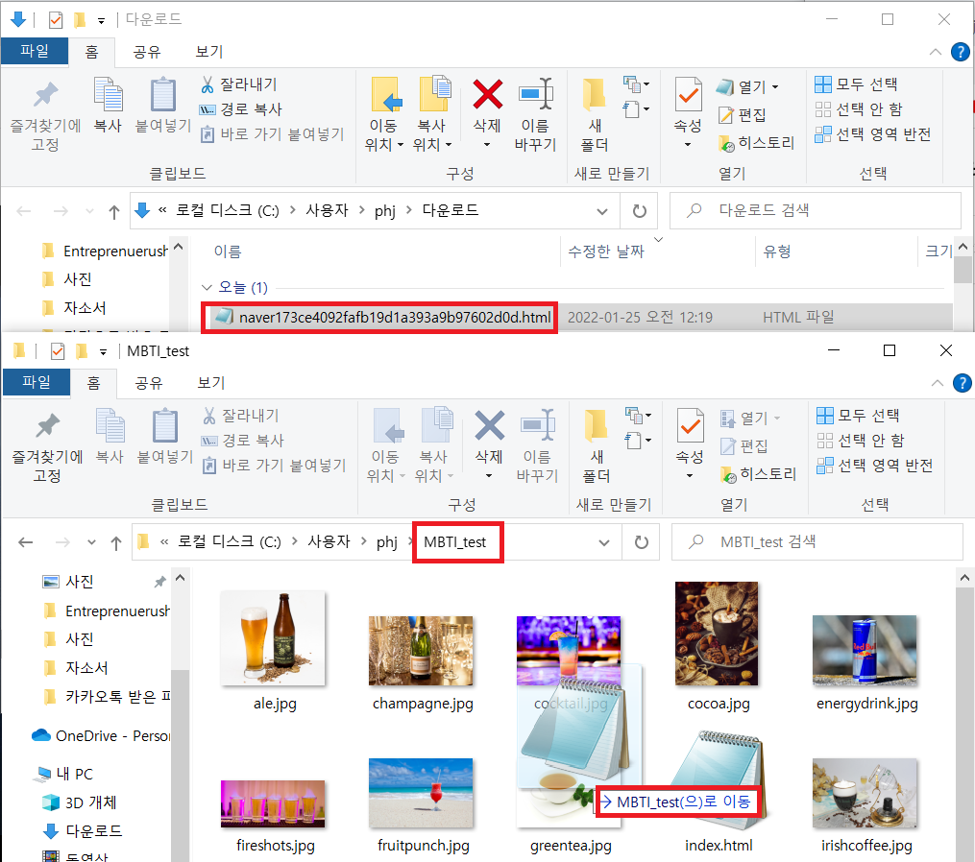
Task: Click 히스토리 in MBTI_test window ribbon
Action: (759, 474)
